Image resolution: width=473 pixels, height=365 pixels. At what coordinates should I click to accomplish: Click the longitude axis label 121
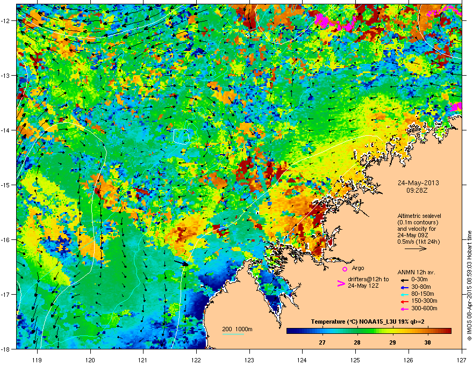coord(143,360)
